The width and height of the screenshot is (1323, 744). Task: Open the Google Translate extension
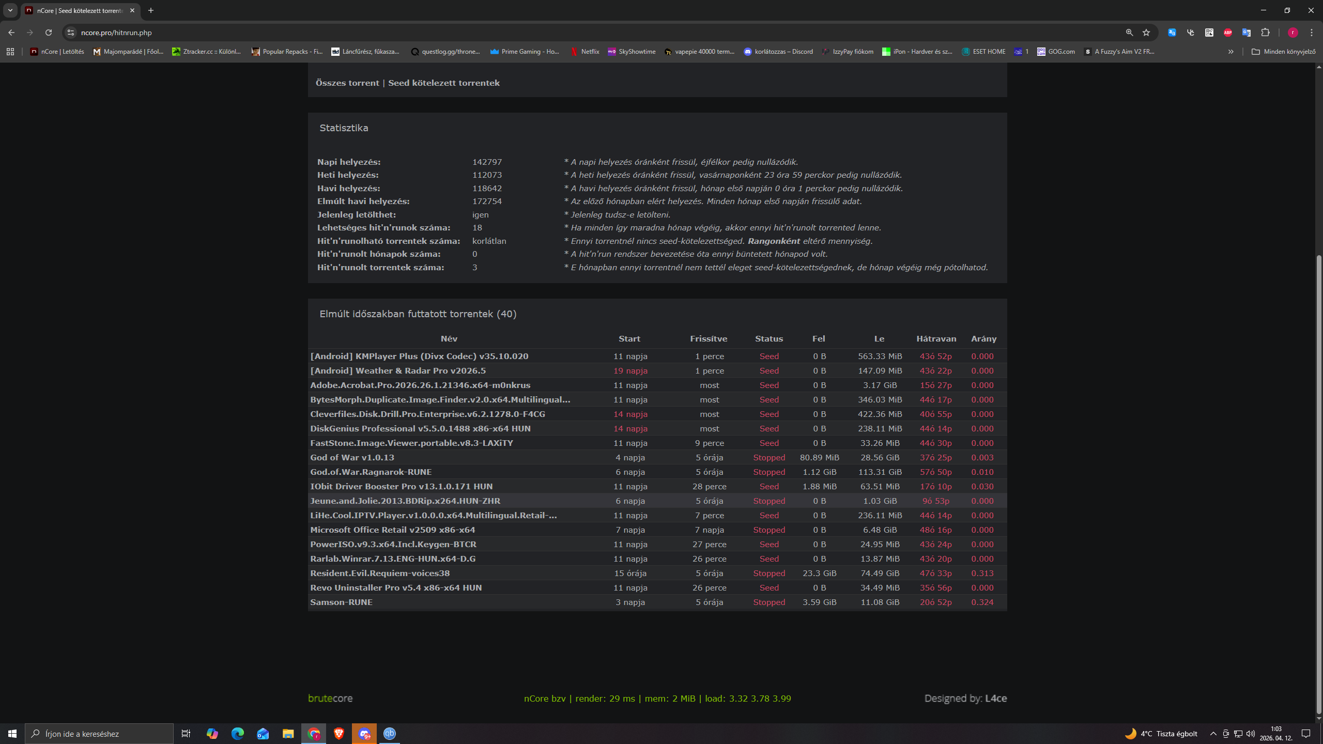1247,33
